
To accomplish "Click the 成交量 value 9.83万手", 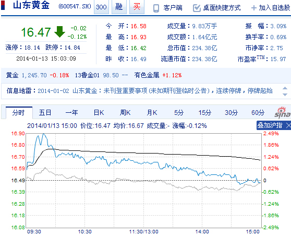I will tap(204, 26).
